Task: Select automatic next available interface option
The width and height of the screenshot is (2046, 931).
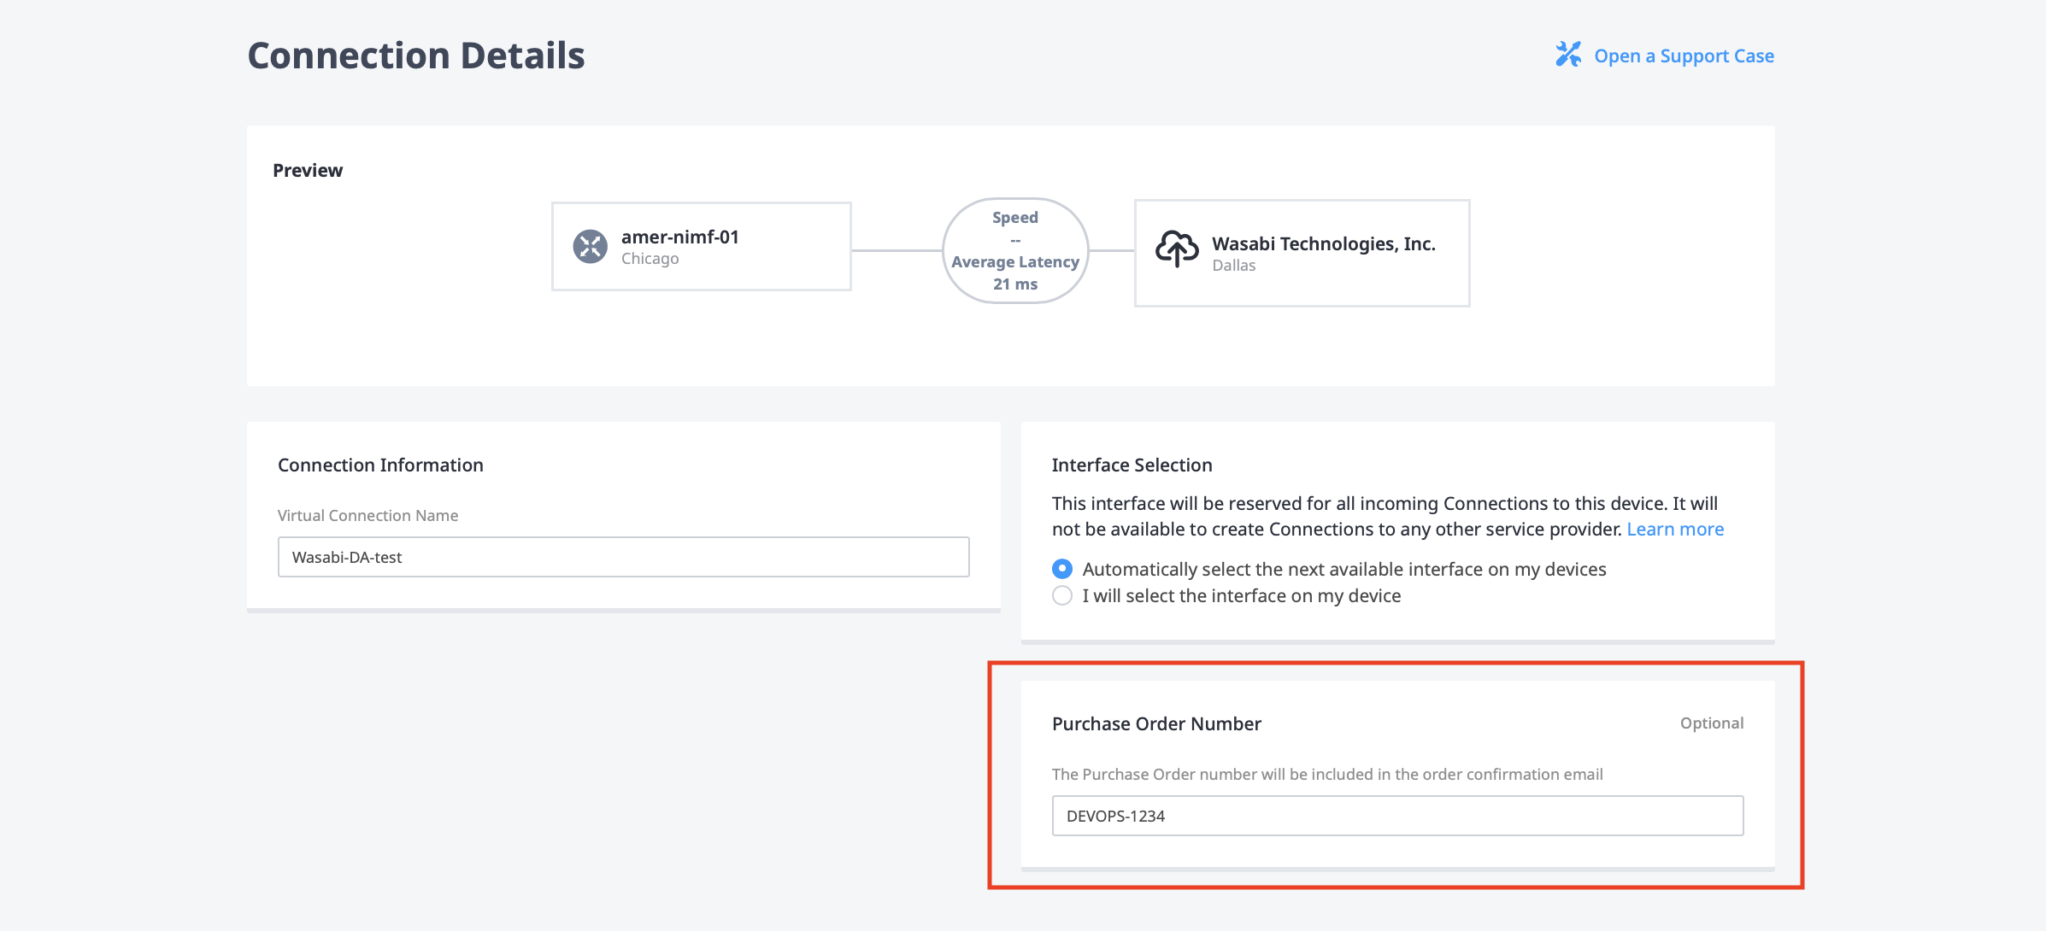Action: pyautogui.click(x=1062, y=569)
